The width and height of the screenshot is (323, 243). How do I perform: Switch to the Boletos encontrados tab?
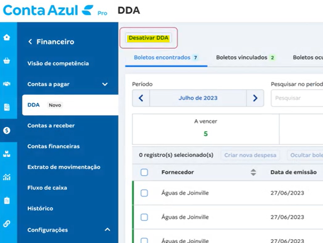click(x=166, y=57)
